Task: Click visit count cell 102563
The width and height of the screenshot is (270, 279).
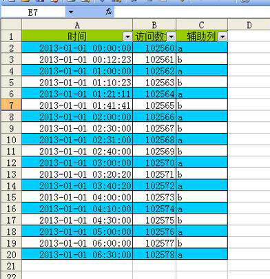Action: pos(154,82)
